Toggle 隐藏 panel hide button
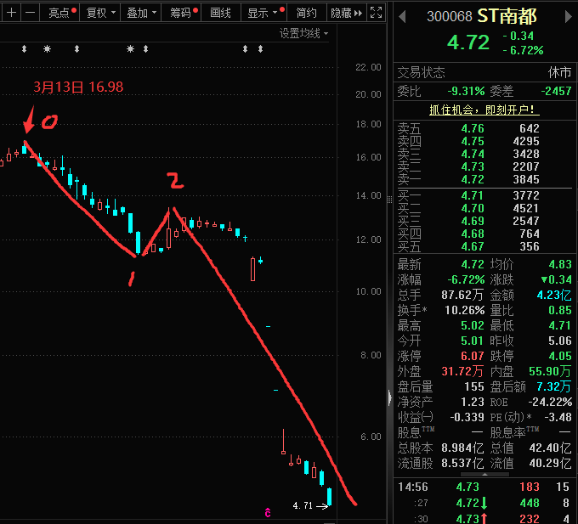Screen dimensions: 578x524 (x=347, y=13)
